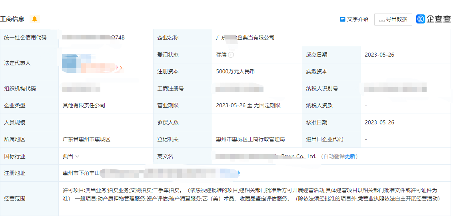Expand the 典当 industry dropdown

(77, 157)
